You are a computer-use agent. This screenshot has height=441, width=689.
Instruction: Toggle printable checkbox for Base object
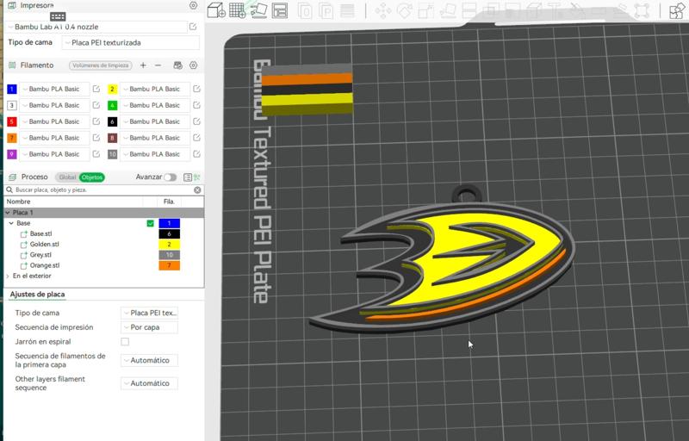(150, 223)
